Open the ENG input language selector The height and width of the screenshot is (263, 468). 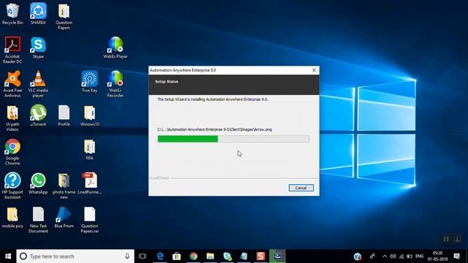pyautogui.click(x=419, y=256)
